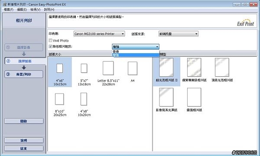Viewport: 260px width, 156px height.
Task: Click the Exif Print logo
Action: [x=245, y=23]
